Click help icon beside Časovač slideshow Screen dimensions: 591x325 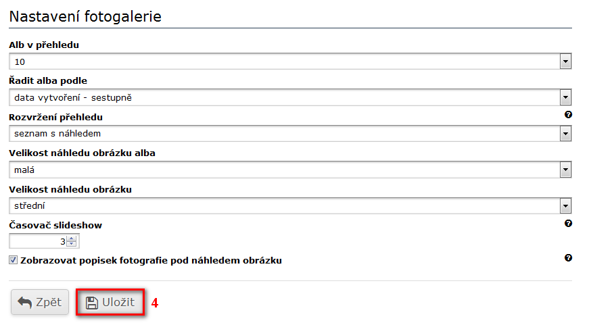(x=568, y=223)
